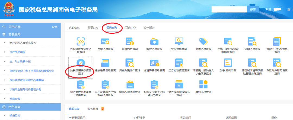The height and width of the screenshot is (120, 293).
Task: Open 申报信息查询 icon
Action: click(x=130, y=42)
